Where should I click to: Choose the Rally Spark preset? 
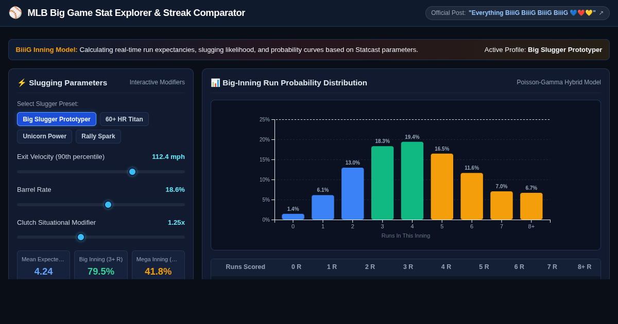pos(98,136)
